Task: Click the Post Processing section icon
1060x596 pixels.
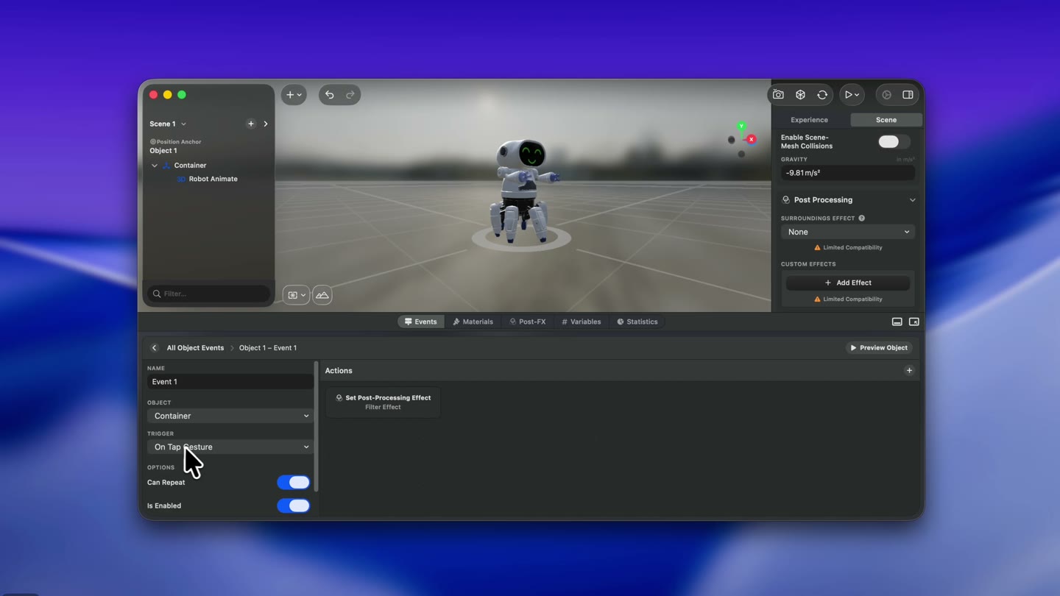Action: tap(785, 200)
